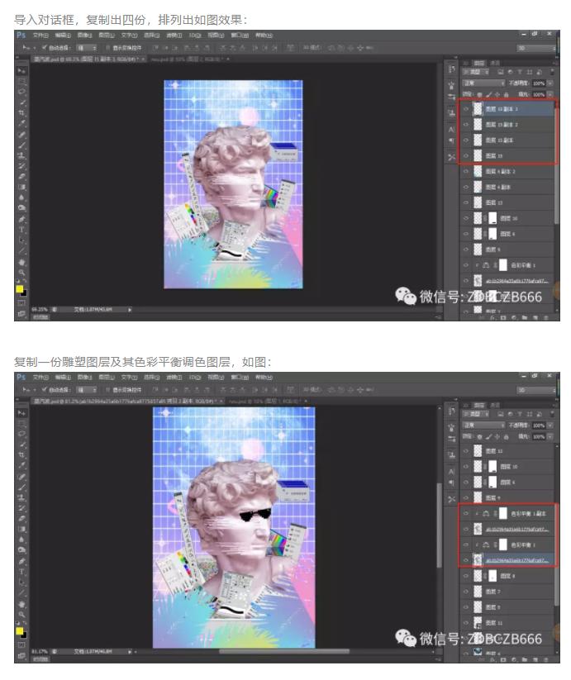Open 文件 menu in upper Photoshop window

pos(40,36)
